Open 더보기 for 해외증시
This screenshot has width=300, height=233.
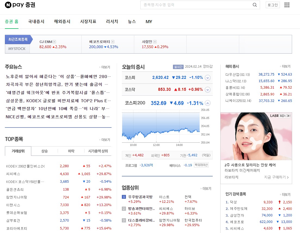pos(285,66)
